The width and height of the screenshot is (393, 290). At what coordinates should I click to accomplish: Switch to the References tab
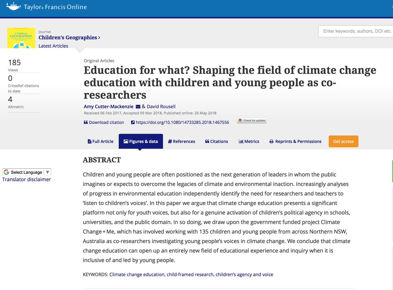click(x=182, y=142)
